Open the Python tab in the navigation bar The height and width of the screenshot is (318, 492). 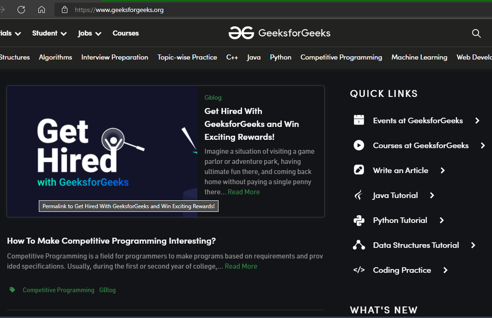tap(281, 57)
